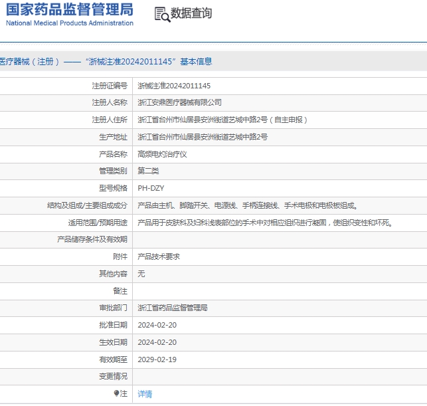Click the 其他内容 value 无

tap(141, 274)
